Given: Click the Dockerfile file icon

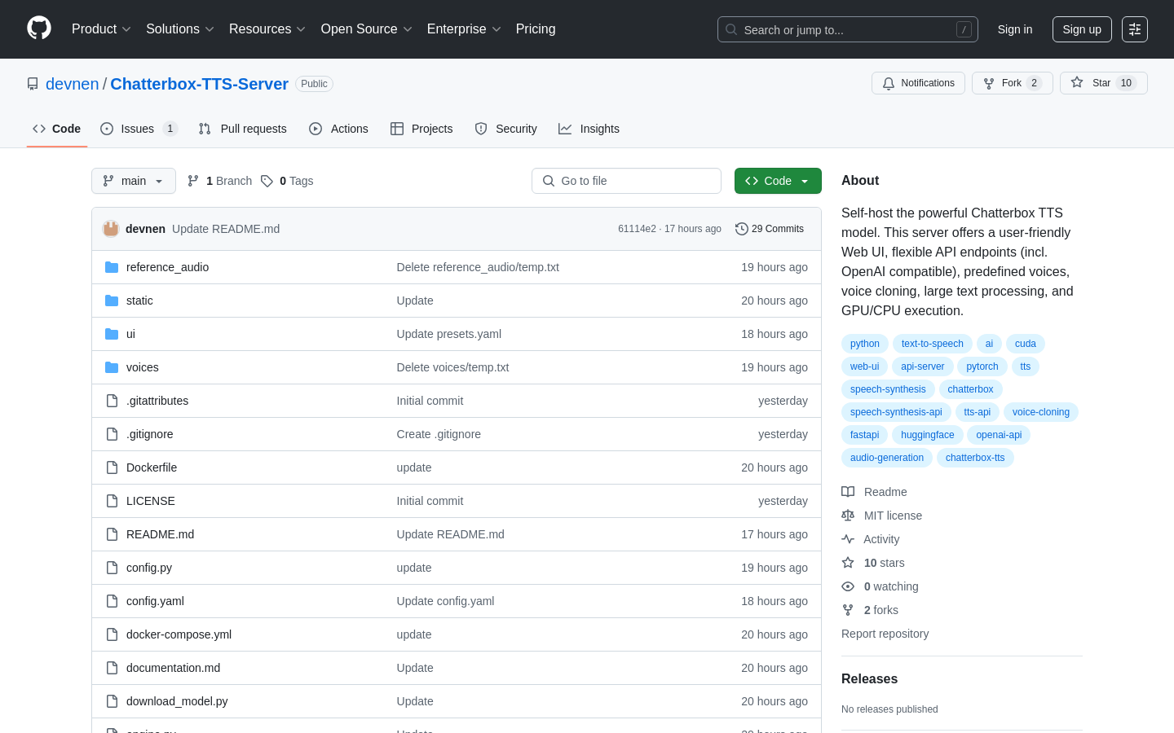Looking at the screenshot, I should (x=112, y=467).
